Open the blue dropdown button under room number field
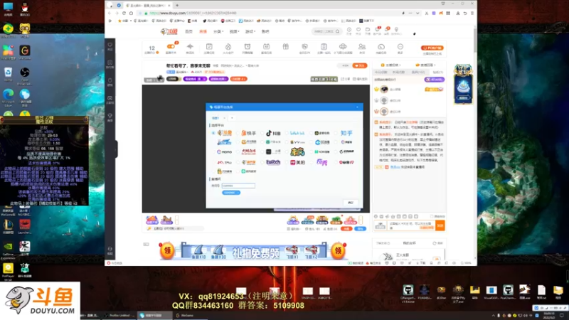 click(230, 193)
